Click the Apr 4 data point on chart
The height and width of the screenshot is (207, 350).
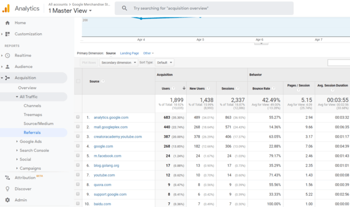(x=141, y=18)
